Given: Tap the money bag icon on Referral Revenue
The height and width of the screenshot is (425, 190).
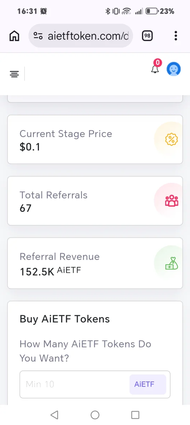Looking at the screenshot, I should pyautogui.click(x=172, y=262).
